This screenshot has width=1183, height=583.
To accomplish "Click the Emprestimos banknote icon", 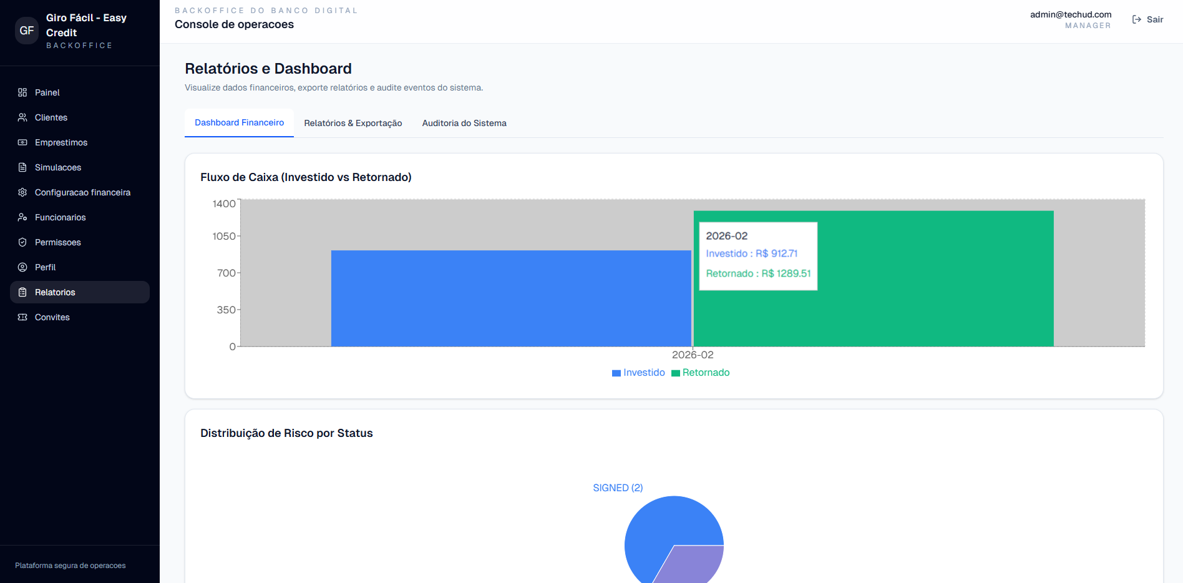I will coord(22,142).
